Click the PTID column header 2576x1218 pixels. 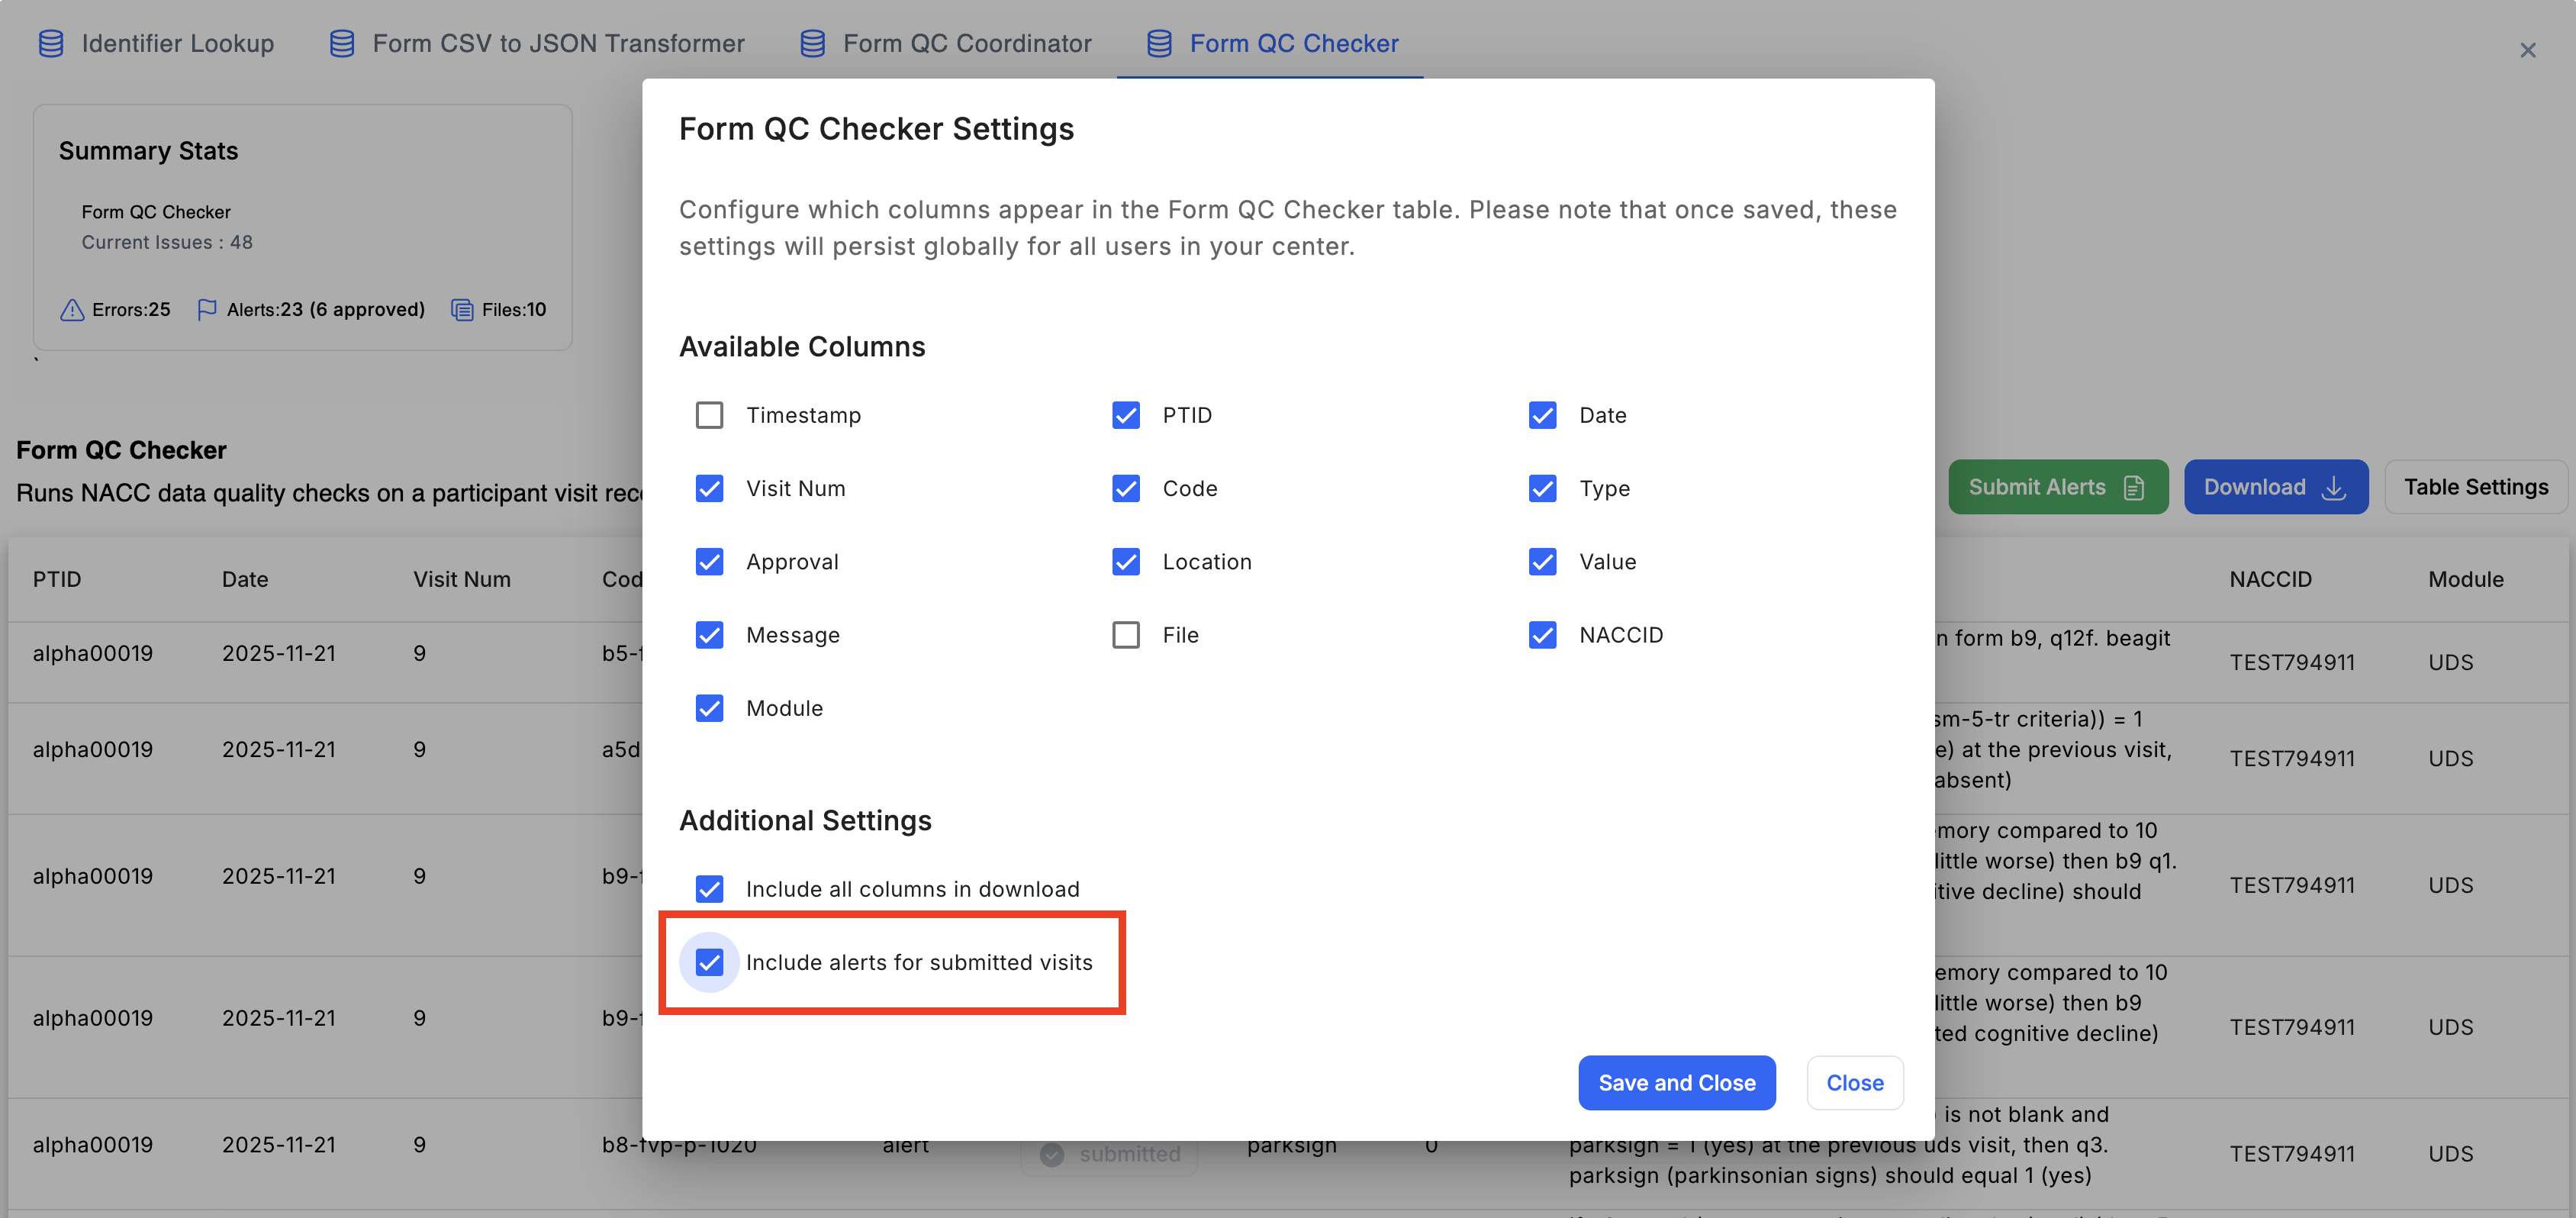(57, 580)
